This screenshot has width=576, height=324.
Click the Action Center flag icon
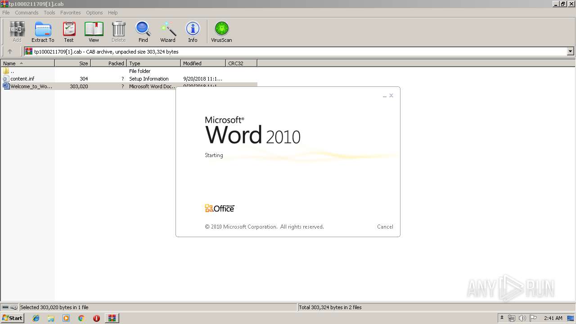(x=533, y=318)
